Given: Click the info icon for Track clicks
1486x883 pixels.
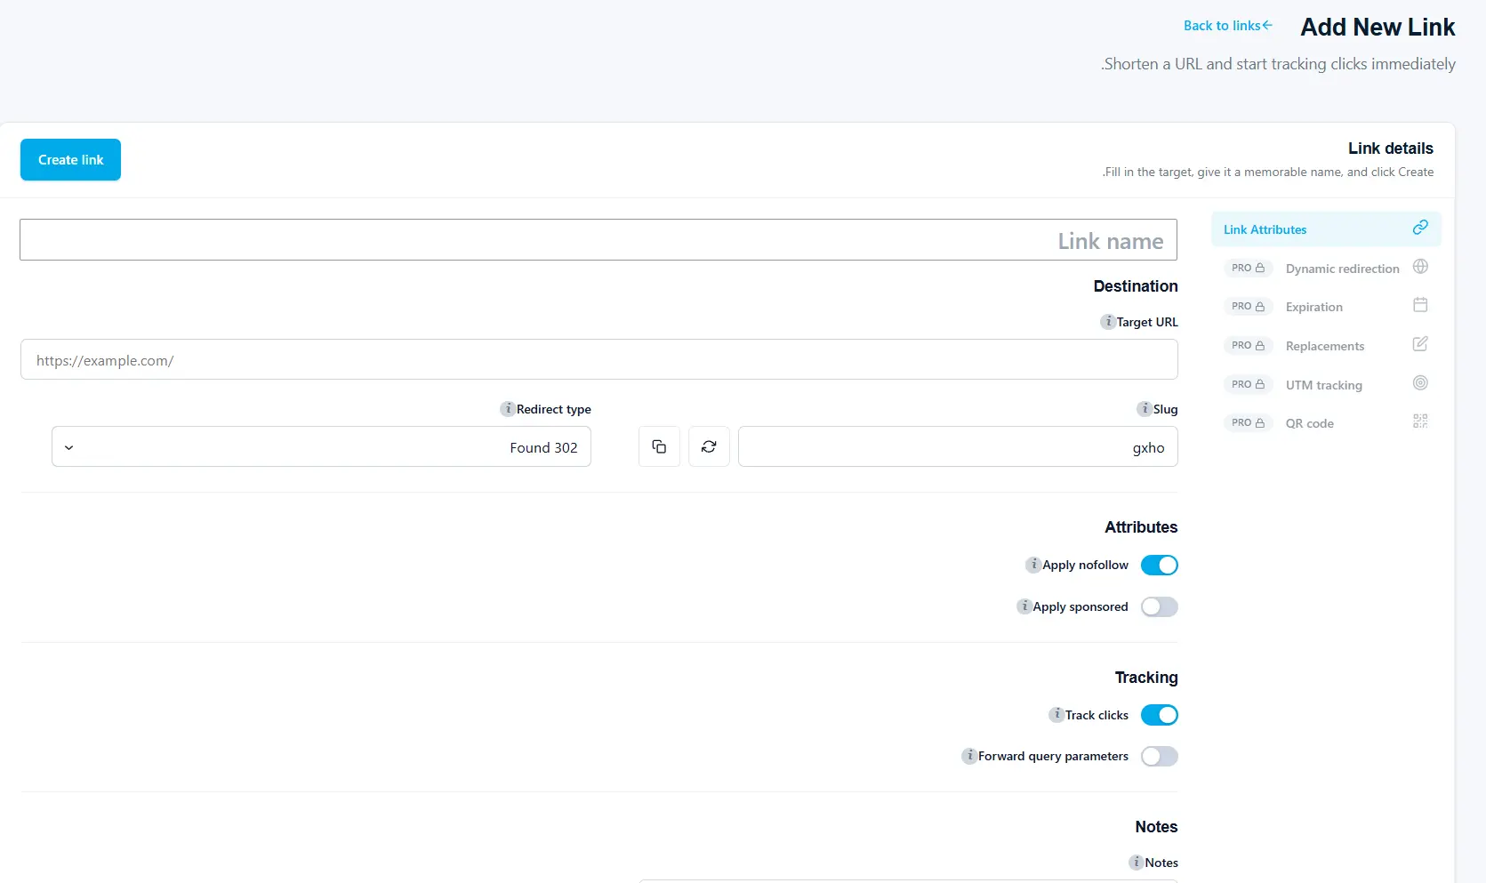Looking at the screenshot, I should pyautogui.click(x=1056, y=715).
